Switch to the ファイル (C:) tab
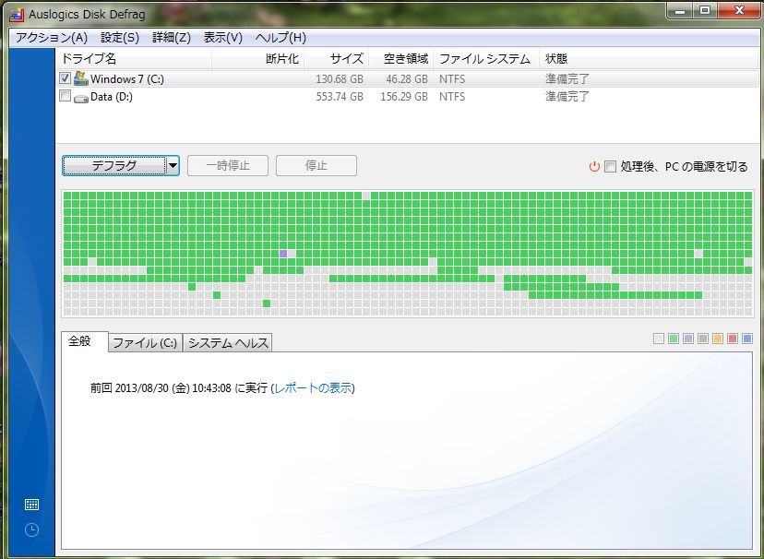Viewport: 764px width, 559px height. [x=145, y=343]
